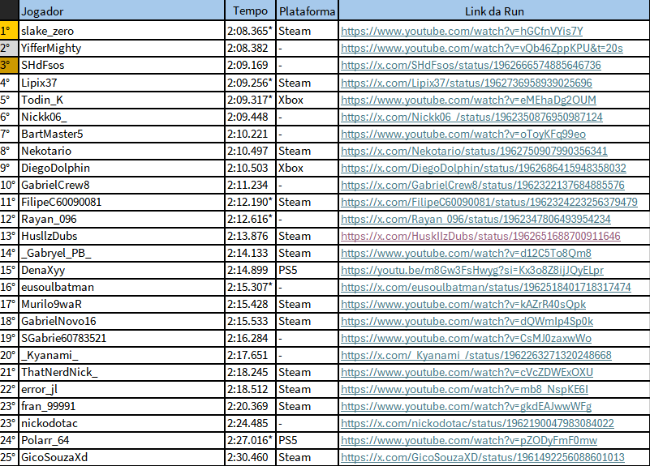Select the bronze 3º rank cell
This screenshot has width=650, height=466.
(9, 65)
